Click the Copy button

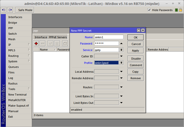[x=136, y=72]
